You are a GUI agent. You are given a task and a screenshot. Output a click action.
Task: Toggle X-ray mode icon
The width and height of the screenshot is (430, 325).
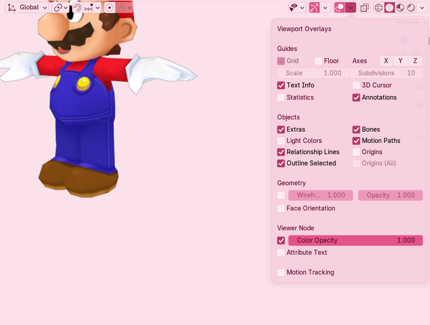click(x=365, y=8)
